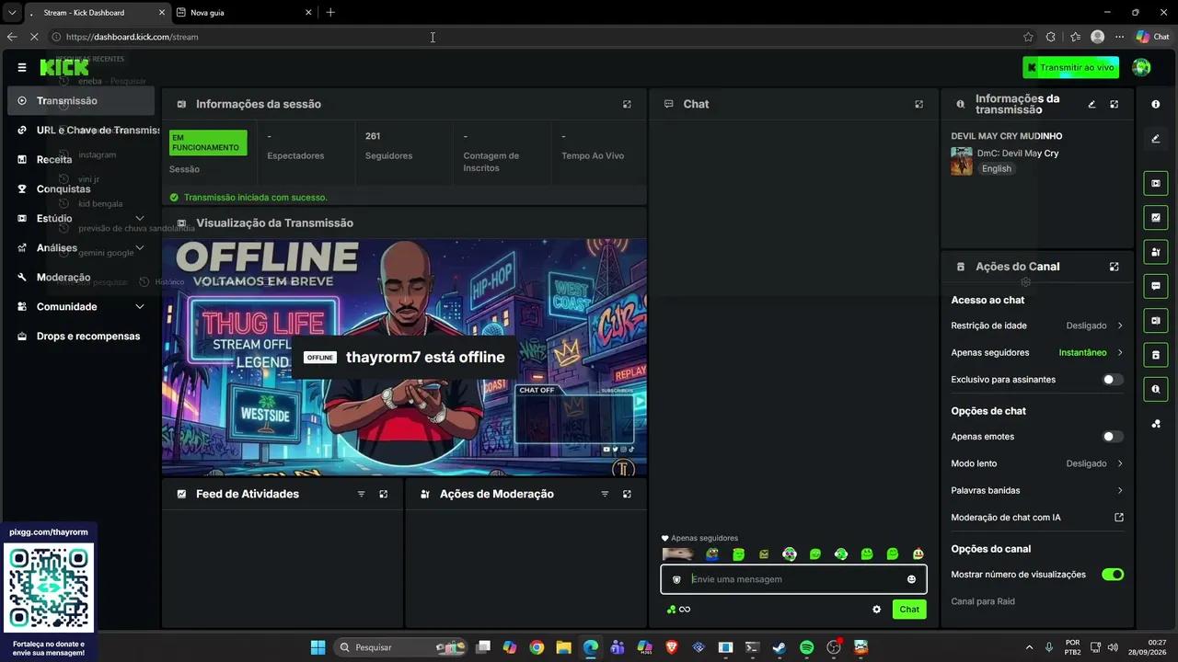1178x662 pixels.
Task: Open Moderação de chat com IA link
Action: tap(1037, 518)
